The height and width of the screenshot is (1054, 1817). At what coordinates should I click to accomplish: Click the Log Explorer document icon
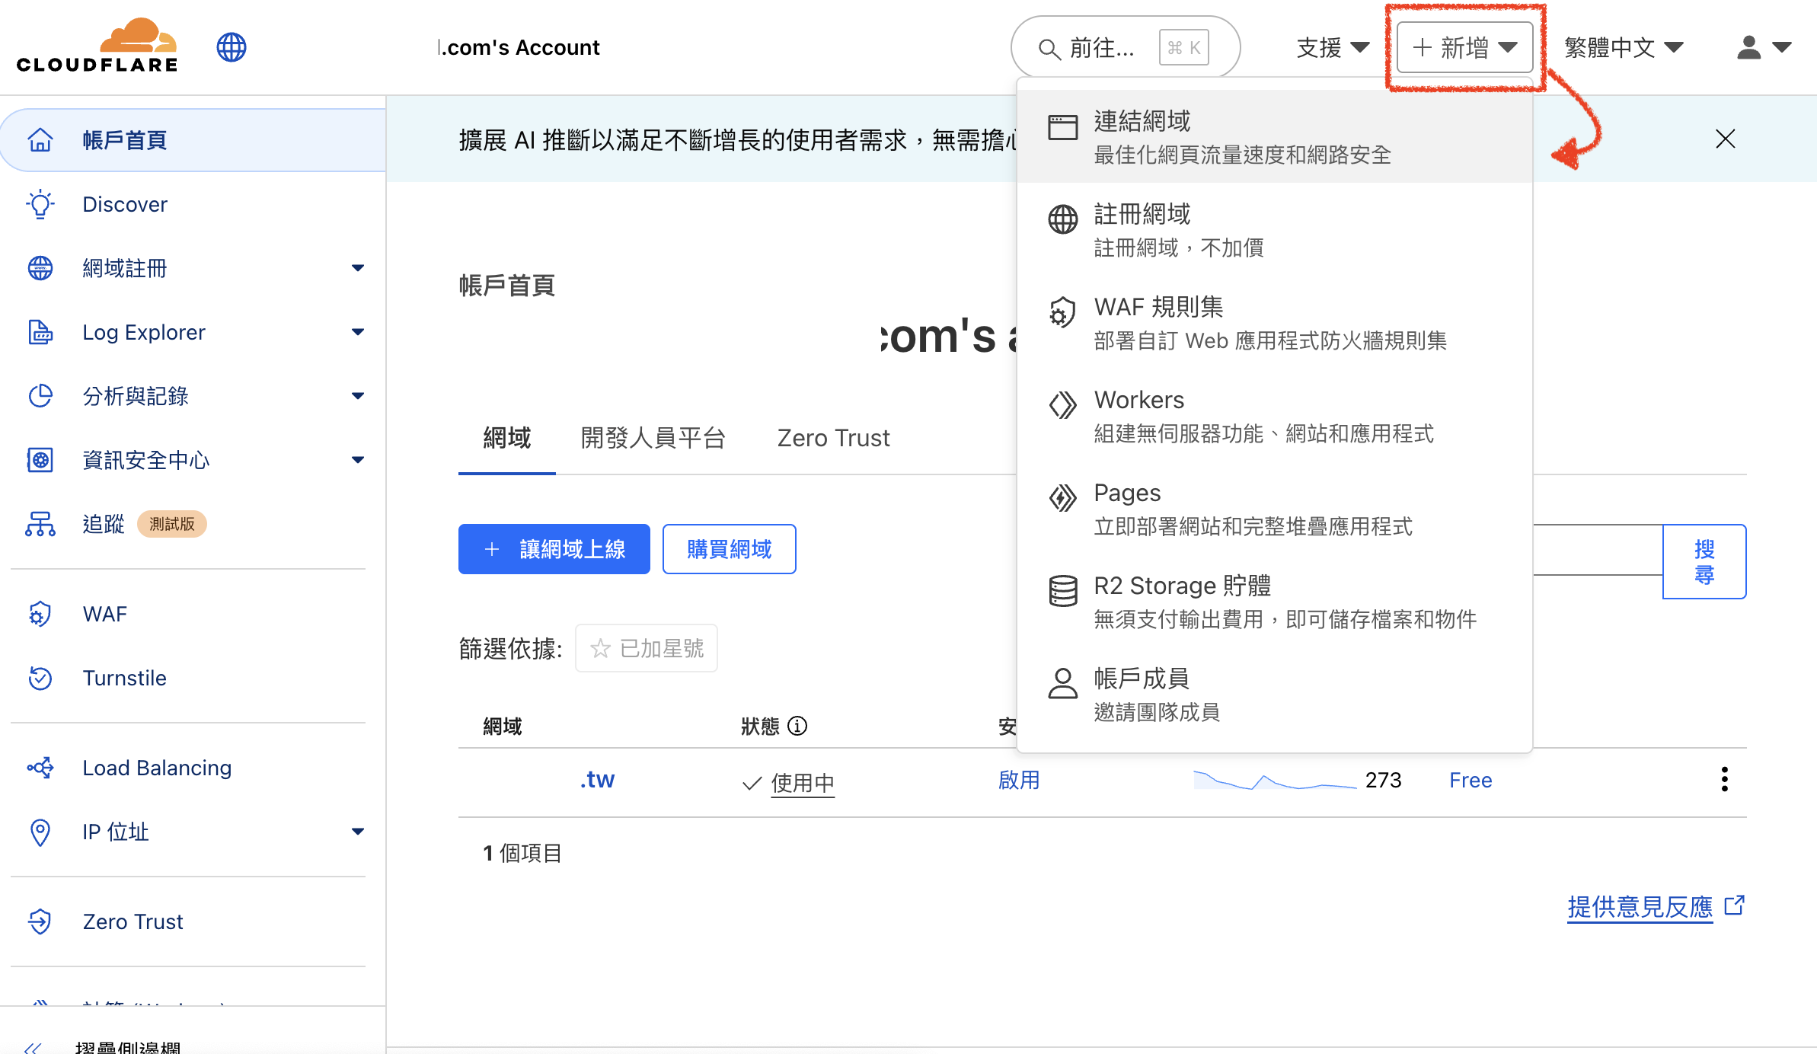pos(40,332)
